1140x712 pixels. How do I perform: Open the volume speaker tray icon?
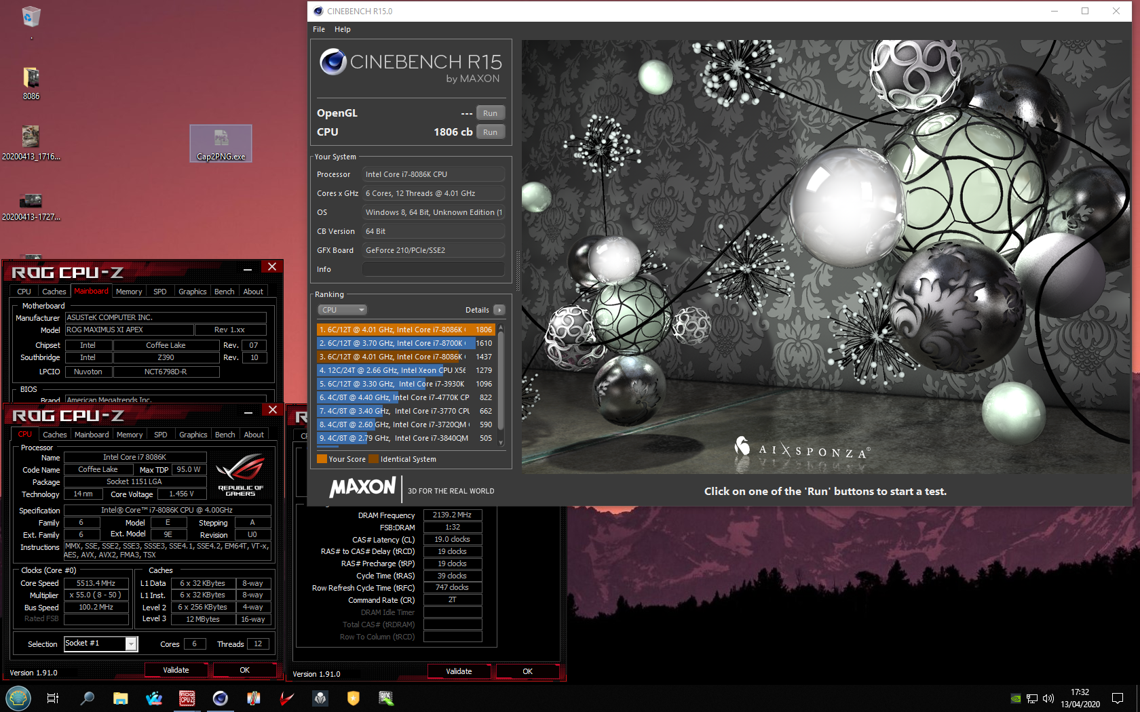pos(1048,698)
